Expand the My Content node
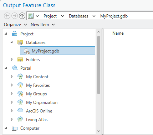 point(12,76)
